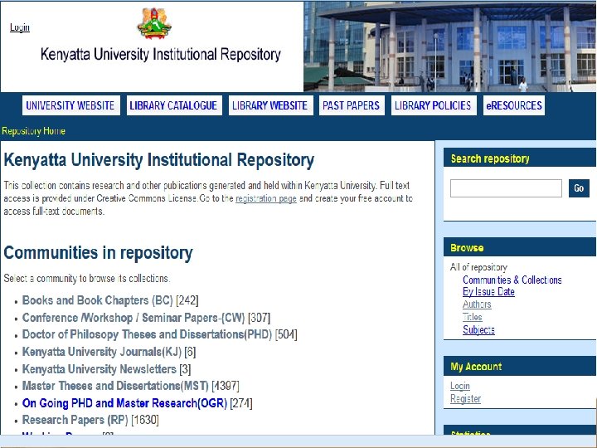Browse By Issue Date

488,292
